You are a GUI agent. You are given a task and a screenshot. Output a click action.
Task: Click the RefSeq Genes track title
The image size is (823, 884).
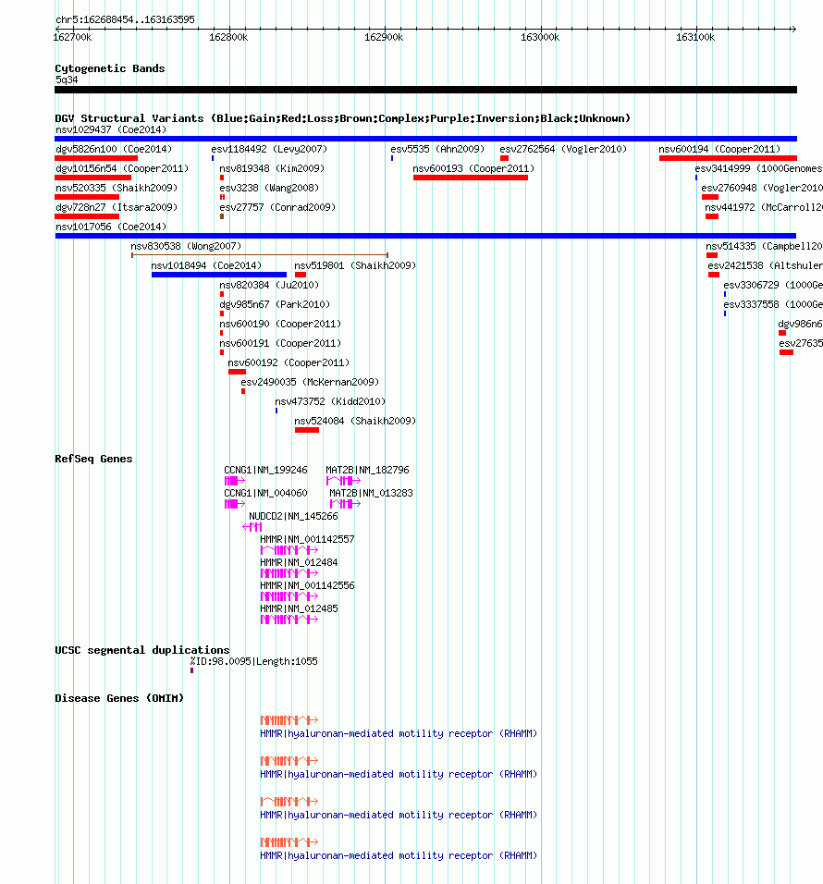tap(93, 459)
